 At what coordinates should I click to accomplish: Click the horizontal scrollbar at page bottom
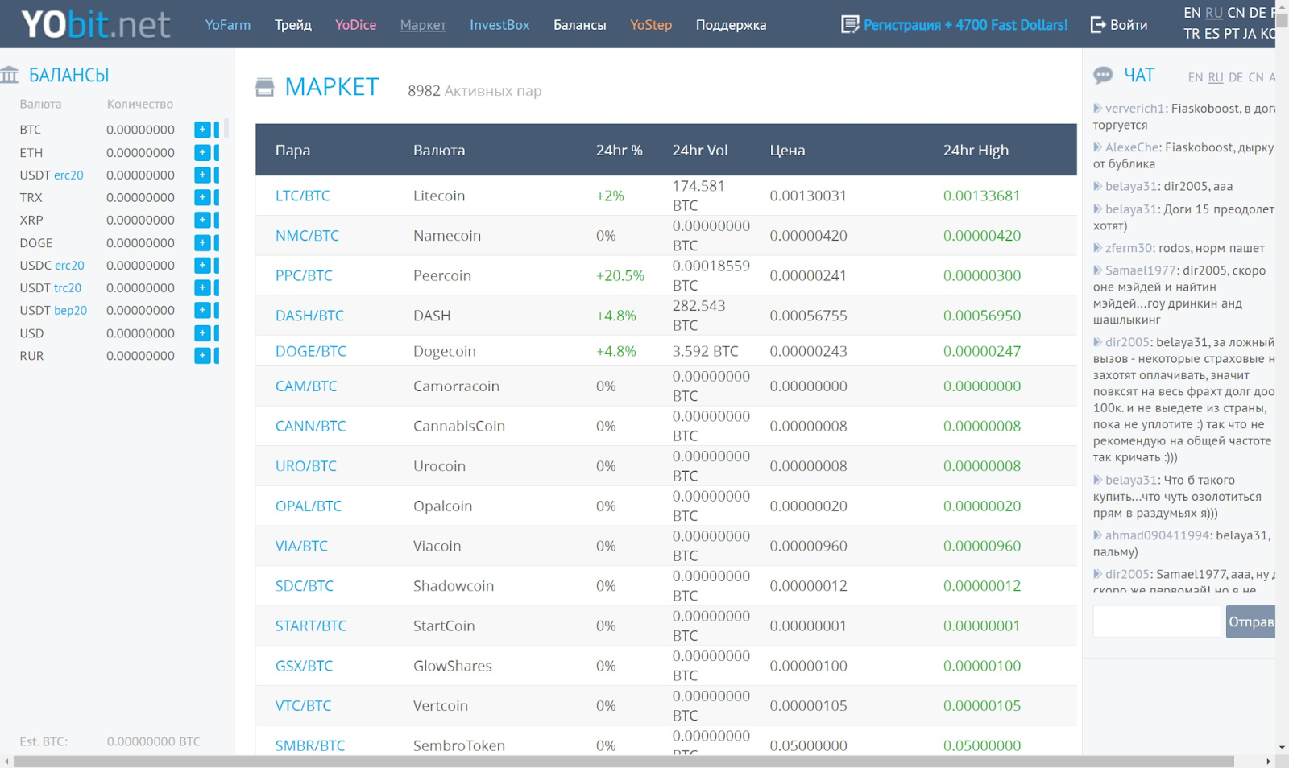[624, 762]
